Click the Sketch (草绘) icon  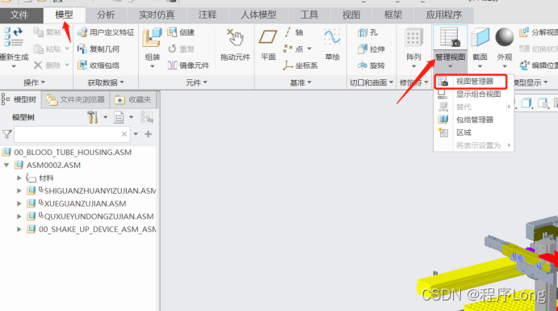pyautogui.click(x=332, y=37)
